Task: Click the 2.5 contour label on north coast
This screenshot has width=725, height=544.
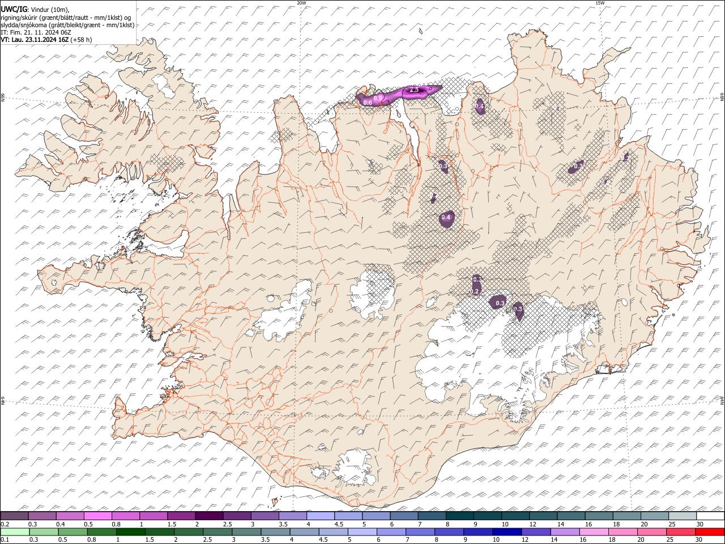Action: click(x=414, y=90)
